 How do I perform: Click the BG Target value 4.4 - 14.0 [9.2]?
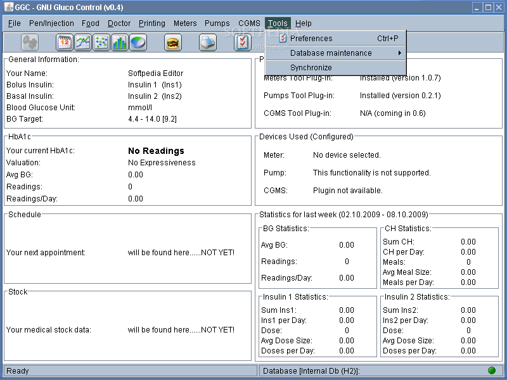[152, 119]
